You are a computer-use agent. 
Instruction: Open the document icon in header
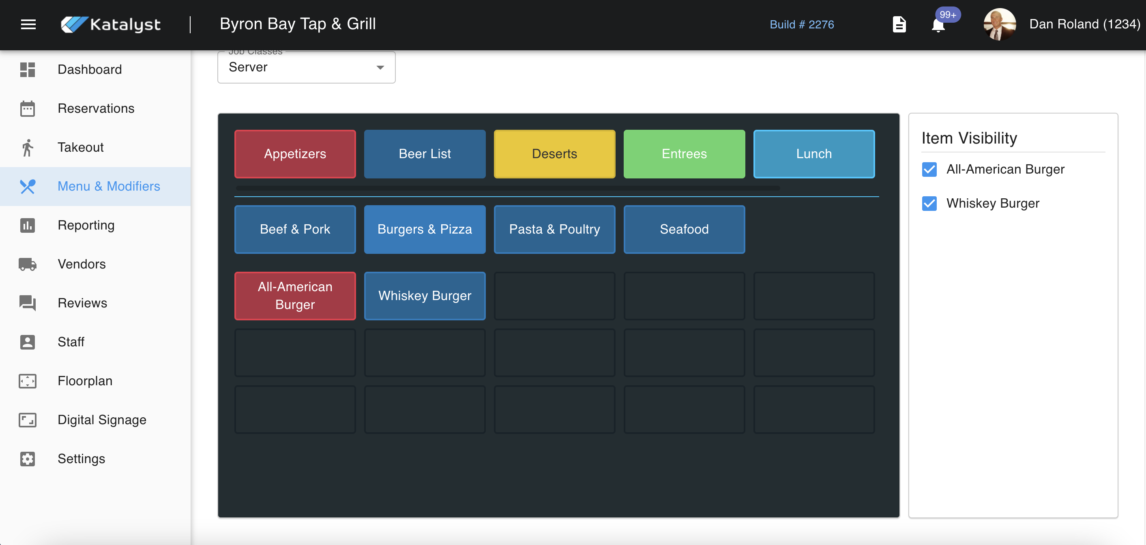(x=899, y=24)
